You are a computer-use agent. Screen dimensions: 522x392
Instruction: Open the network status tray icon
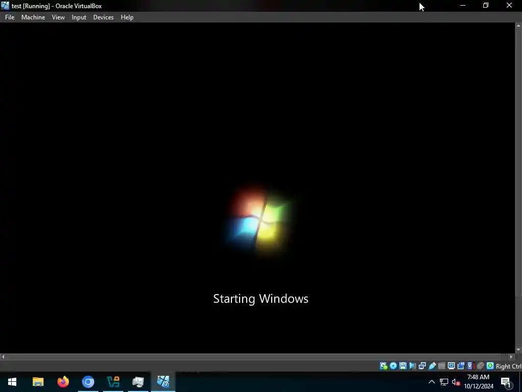pos(444,382)
